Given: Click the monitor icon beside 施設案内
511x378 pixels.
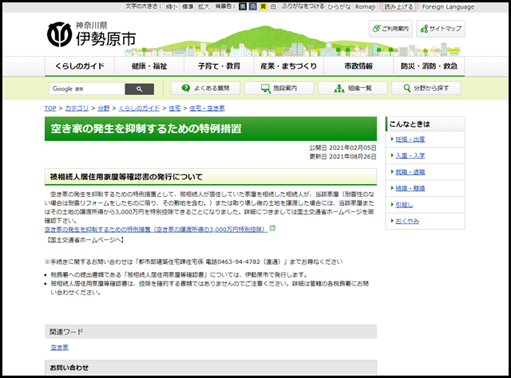Looking at the screenshot, I should point(266,89).
